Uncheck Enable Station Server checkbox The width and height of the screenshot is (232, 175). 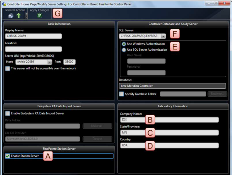7,156
